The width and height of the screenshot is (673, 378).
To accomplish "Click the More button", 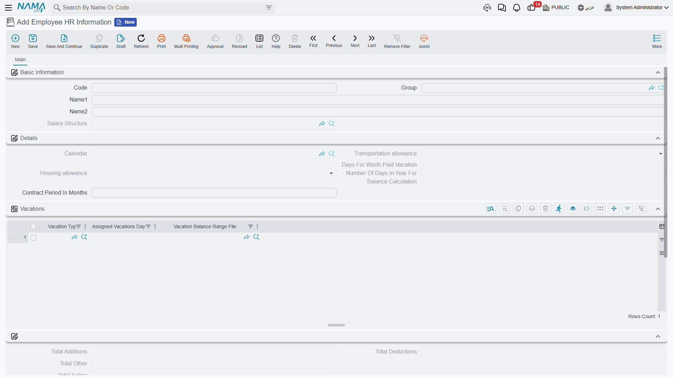I will click(x=657, y=41).
